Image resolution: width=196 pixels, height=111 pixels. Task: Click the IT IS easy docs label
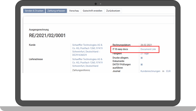click(120, 49)
